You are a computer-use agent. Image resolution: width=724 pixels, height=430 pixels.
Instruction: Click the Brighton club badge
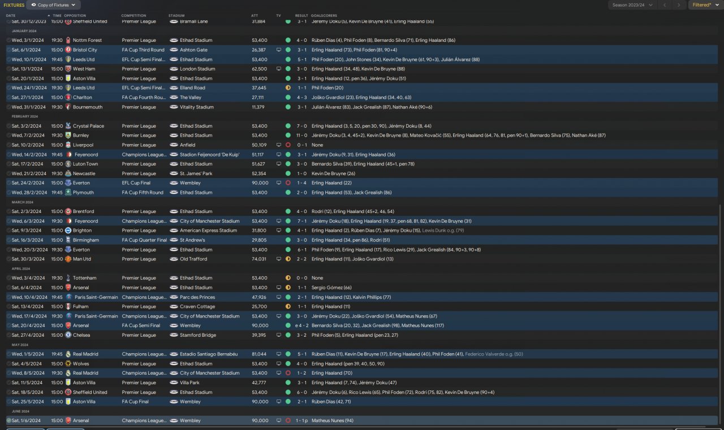(x=68, y=231)
